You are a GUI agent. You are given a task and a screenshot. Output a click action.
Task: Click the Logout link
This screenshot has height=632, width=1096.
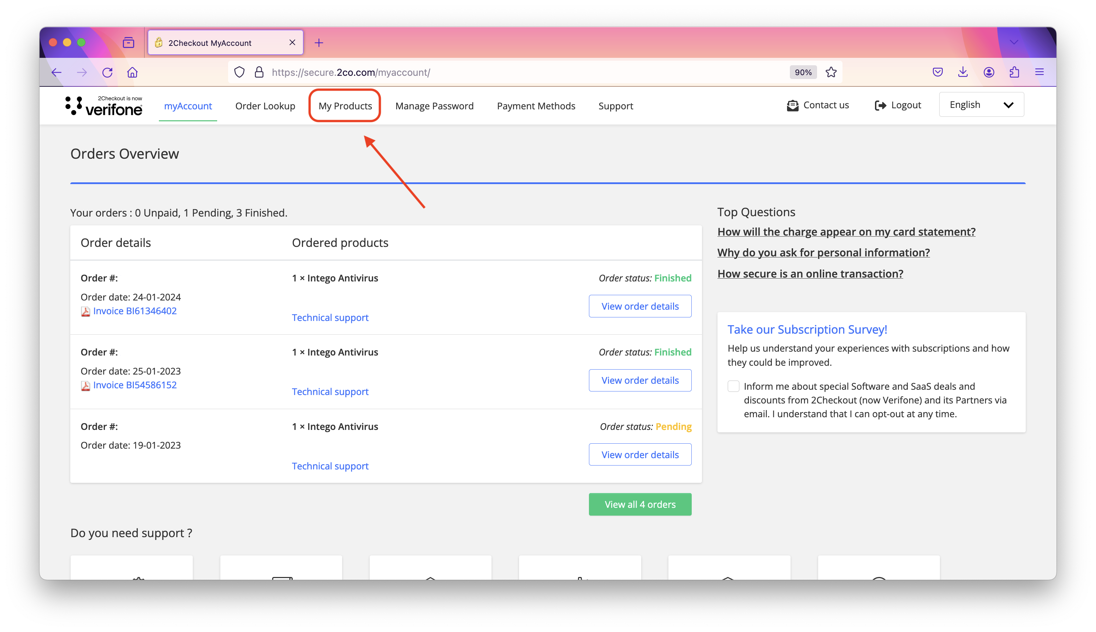point(906,105)
